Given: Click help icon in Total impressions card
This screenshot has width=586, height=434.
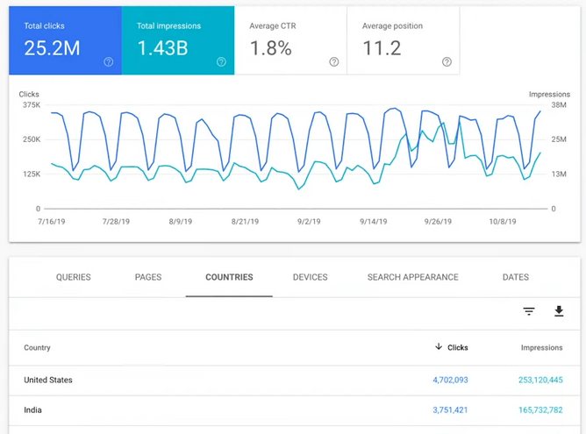Looking at the screenshot, I should [221, 62].
